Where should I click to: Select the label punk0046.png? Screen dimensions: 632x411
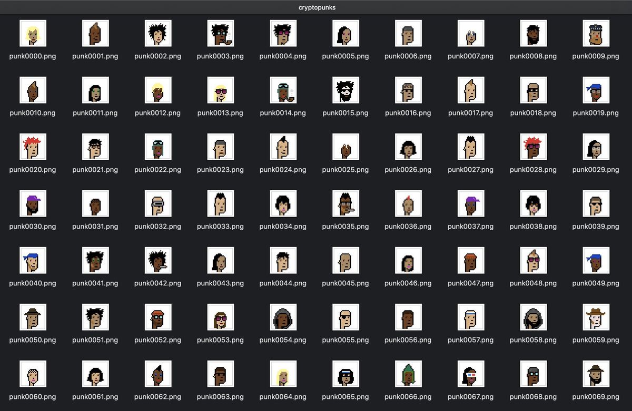[x=408, y=283]
